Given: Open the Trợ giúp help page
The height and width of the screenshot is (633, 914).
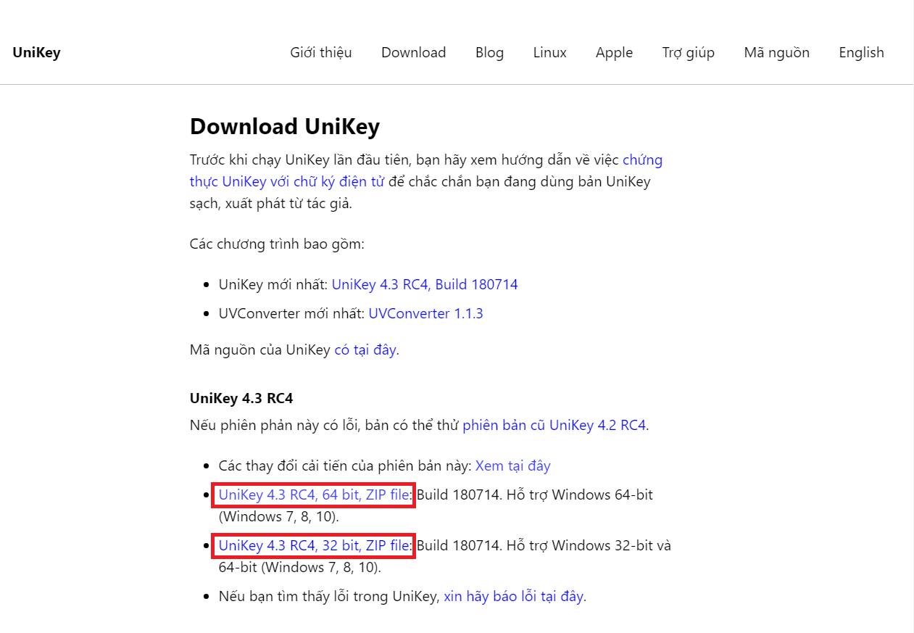Looking at the screenshot, I should point(688,52).
